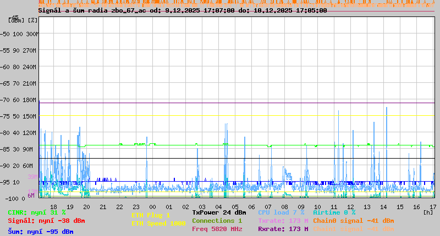Select the "CINR: nyní 31 %" legend entry
This screenshot has height=236, width=440.
point(37,213)
